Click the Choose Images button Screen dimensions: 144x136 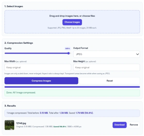click(72, 22)
